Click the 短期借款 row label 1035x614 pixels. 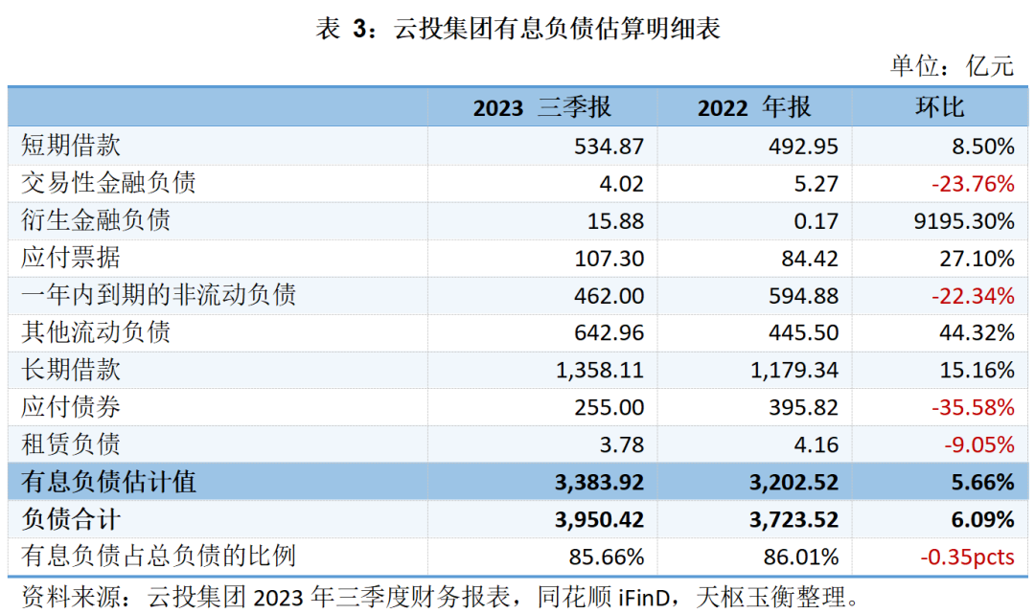[72, 146]
